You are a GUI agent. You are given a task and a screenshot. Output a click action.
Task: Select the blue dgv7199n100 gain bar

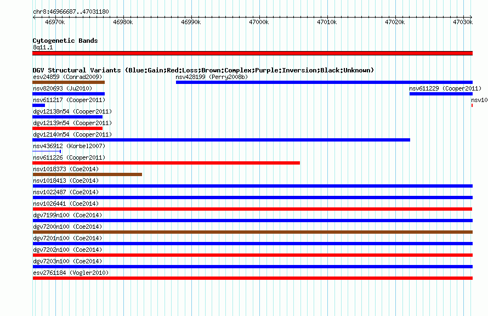[x=252, y=221]
